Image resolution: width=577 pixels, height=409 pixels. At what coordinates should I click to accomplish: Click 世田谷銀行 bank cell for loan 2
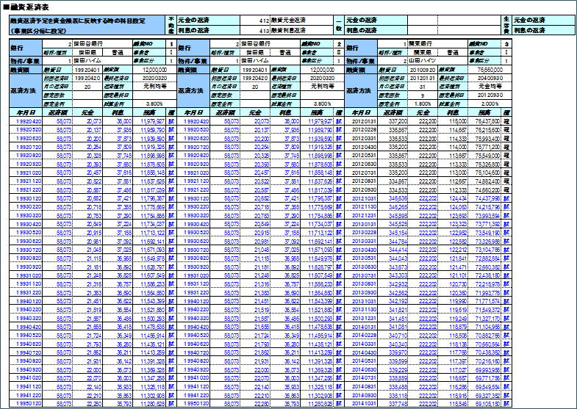click(270, 44)
